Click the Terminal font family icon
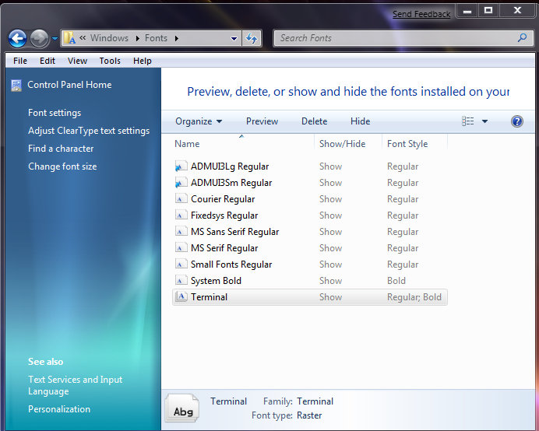The width and height of the screenshot is (539, 431). (x=181, y=296)
